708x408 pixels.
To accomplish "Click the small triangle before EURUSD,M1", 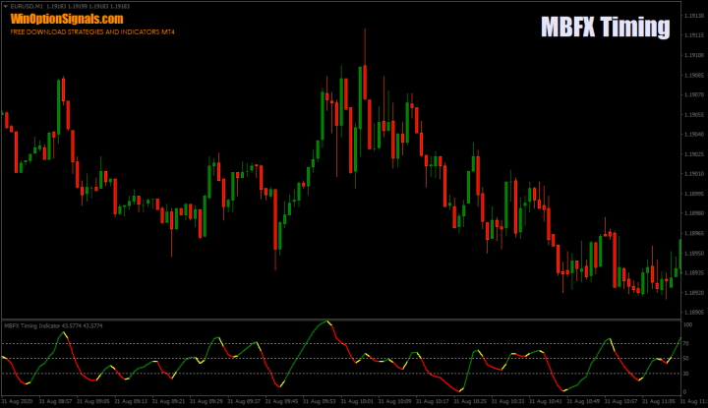I will click(x=6, y=6).
